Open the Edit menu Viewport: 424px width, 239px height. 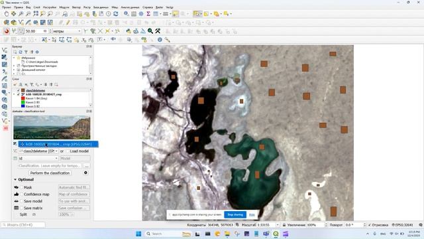pos(19,7)
